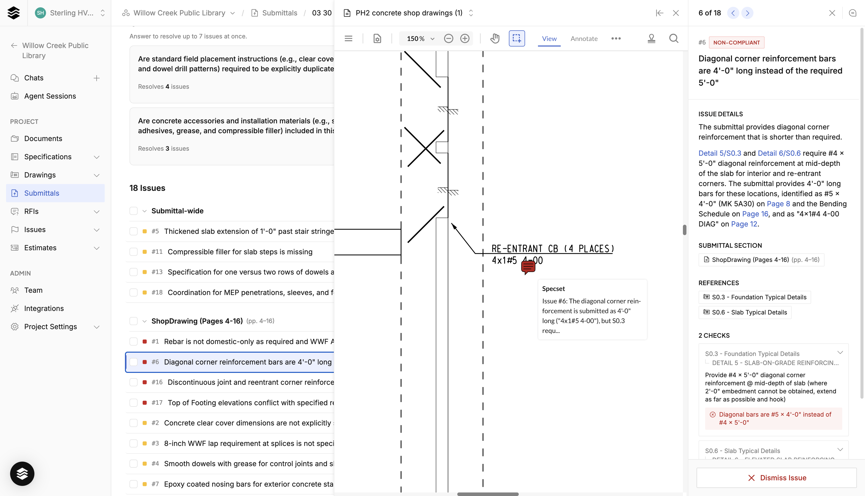Open S0.6 Slab Typical Details reference
Viewport: 865px width, 496px height.
tap(745, 312)
